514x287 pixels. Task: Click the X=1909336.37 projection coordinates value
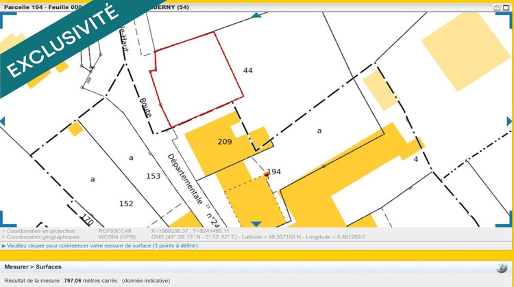point(190,231)
